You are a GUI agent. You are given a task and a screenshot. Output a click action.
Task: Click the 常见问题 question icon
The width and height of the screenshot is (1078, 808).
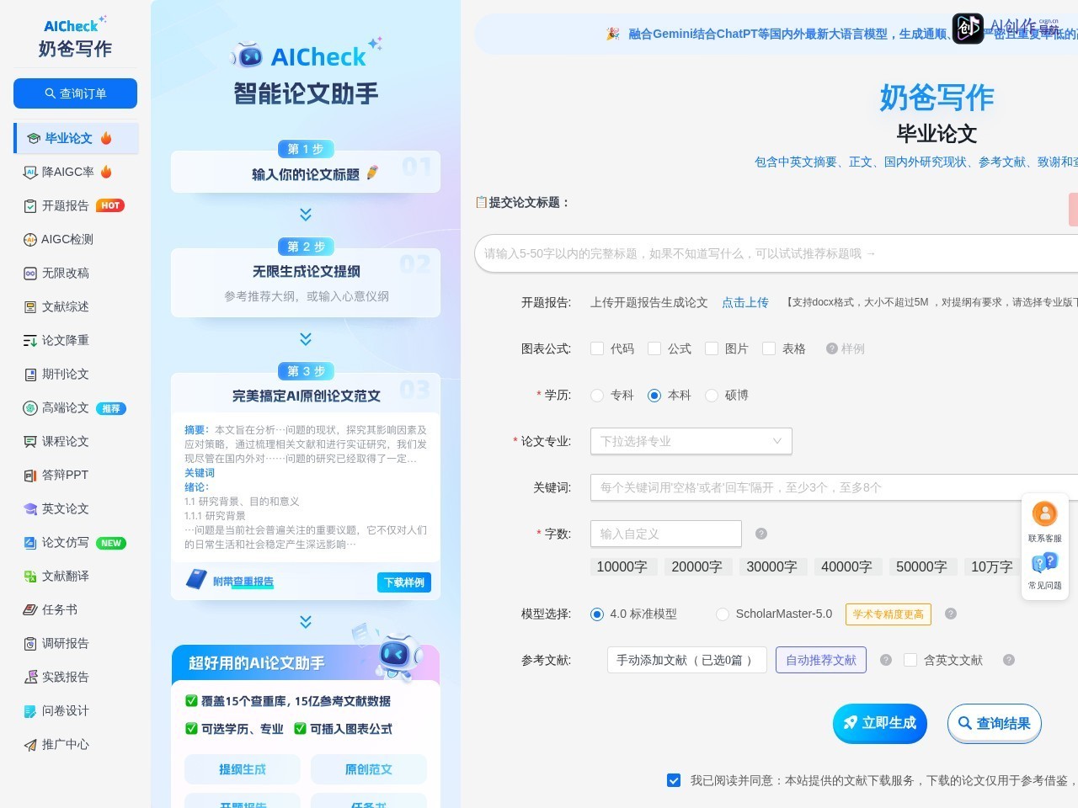coord(1044,562)
